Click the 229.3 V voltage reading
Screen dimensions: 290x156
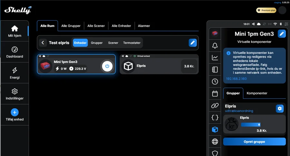pyautogui.click(x=80, y=69)
